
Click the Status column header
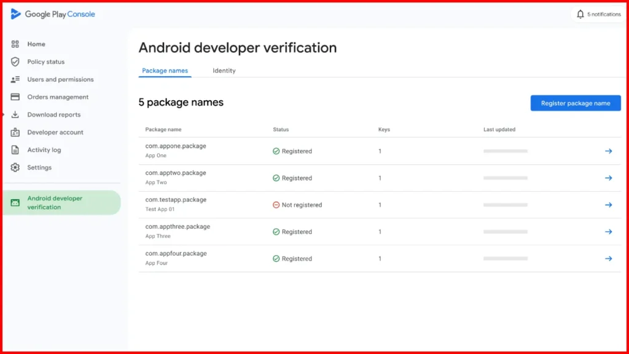click(x=281, y=130)
